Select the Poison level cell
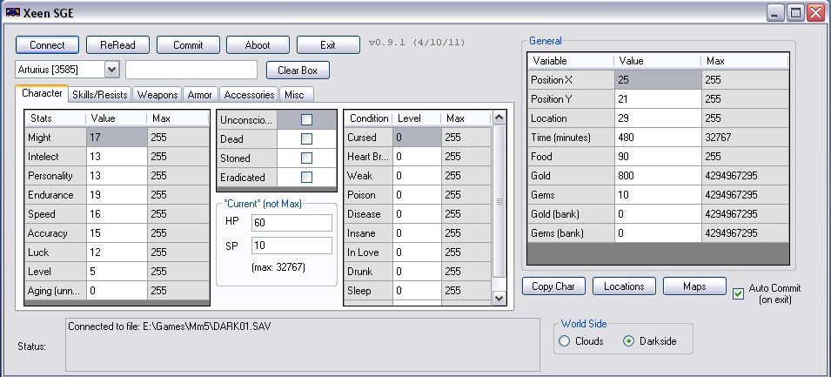831x377 pixels. [417, 195]
